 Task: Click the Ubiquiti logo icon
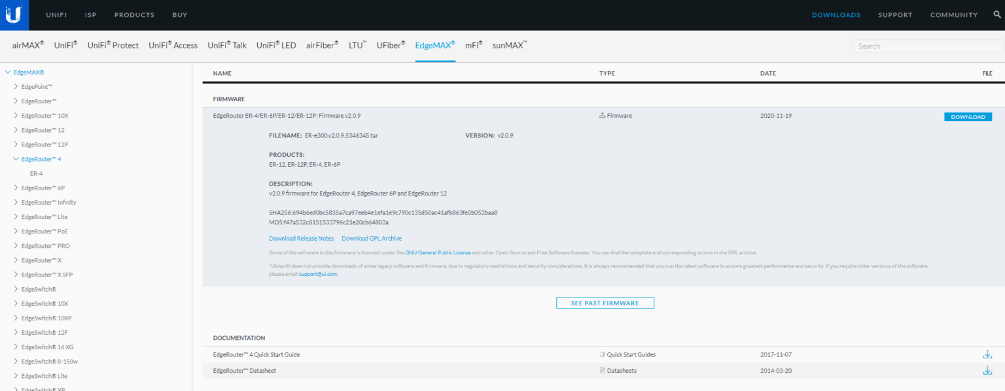click(x=14, y=14)
